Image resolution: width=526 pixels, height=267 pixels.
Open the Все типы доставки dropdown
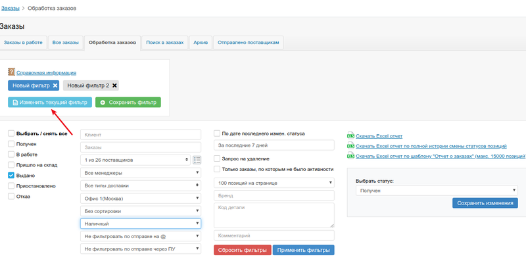141,185
